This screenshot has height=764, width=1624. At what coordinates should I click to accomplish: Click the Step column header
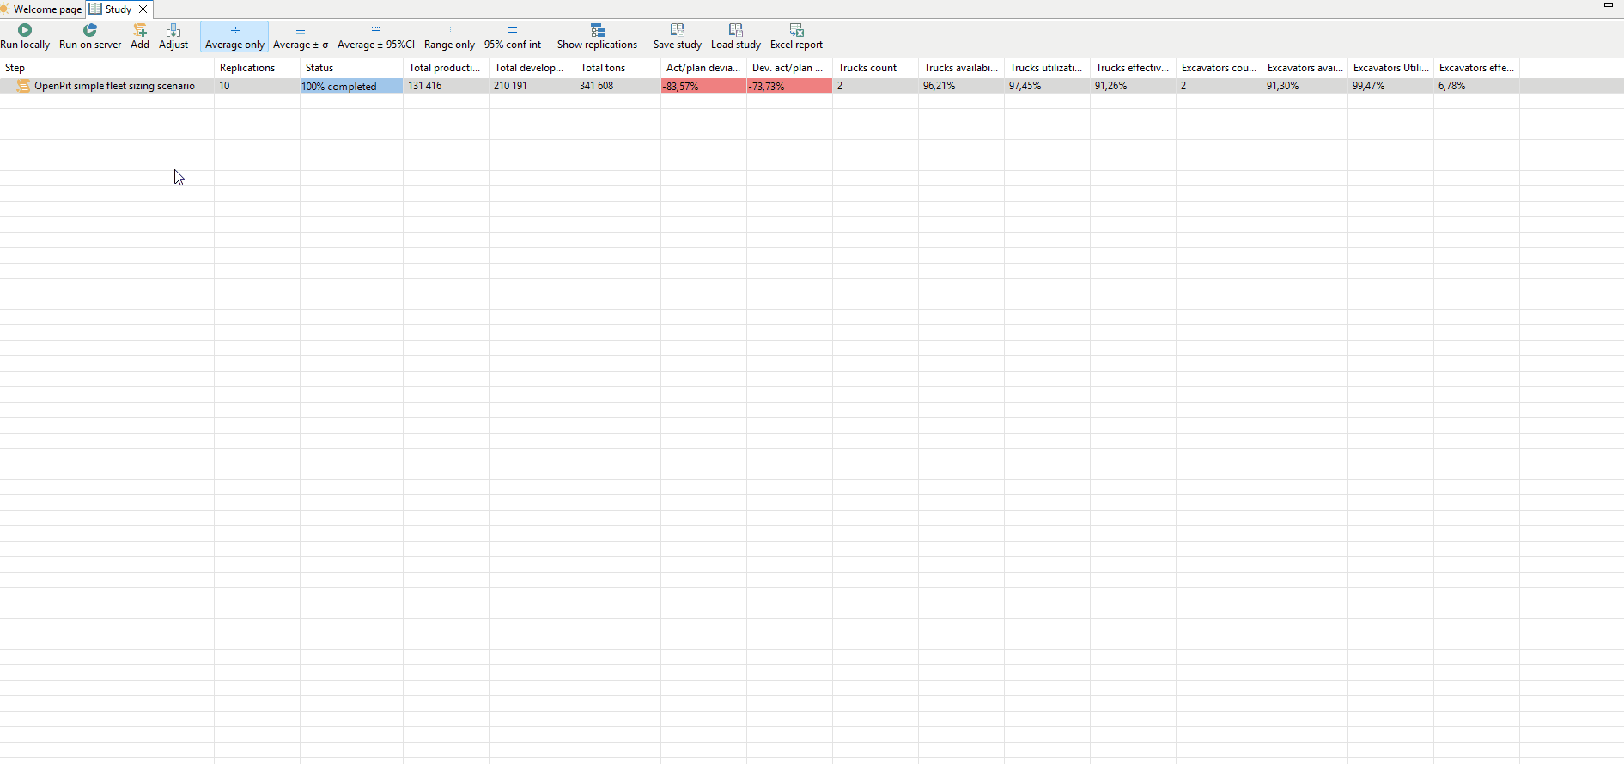(x=107, y=68)
